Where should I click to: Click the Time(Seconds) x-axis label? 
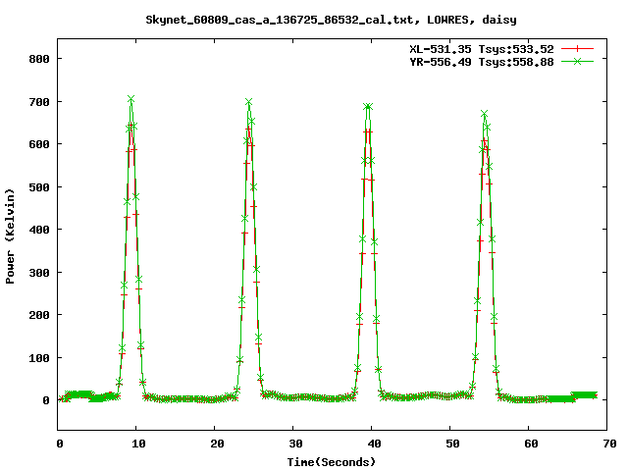[x=332, y=462]
